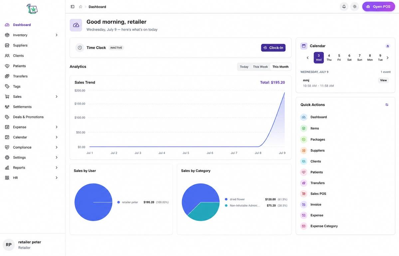399x256 pixels.
Task: Select the Packages quick action icon
Action: coord(303,140)
